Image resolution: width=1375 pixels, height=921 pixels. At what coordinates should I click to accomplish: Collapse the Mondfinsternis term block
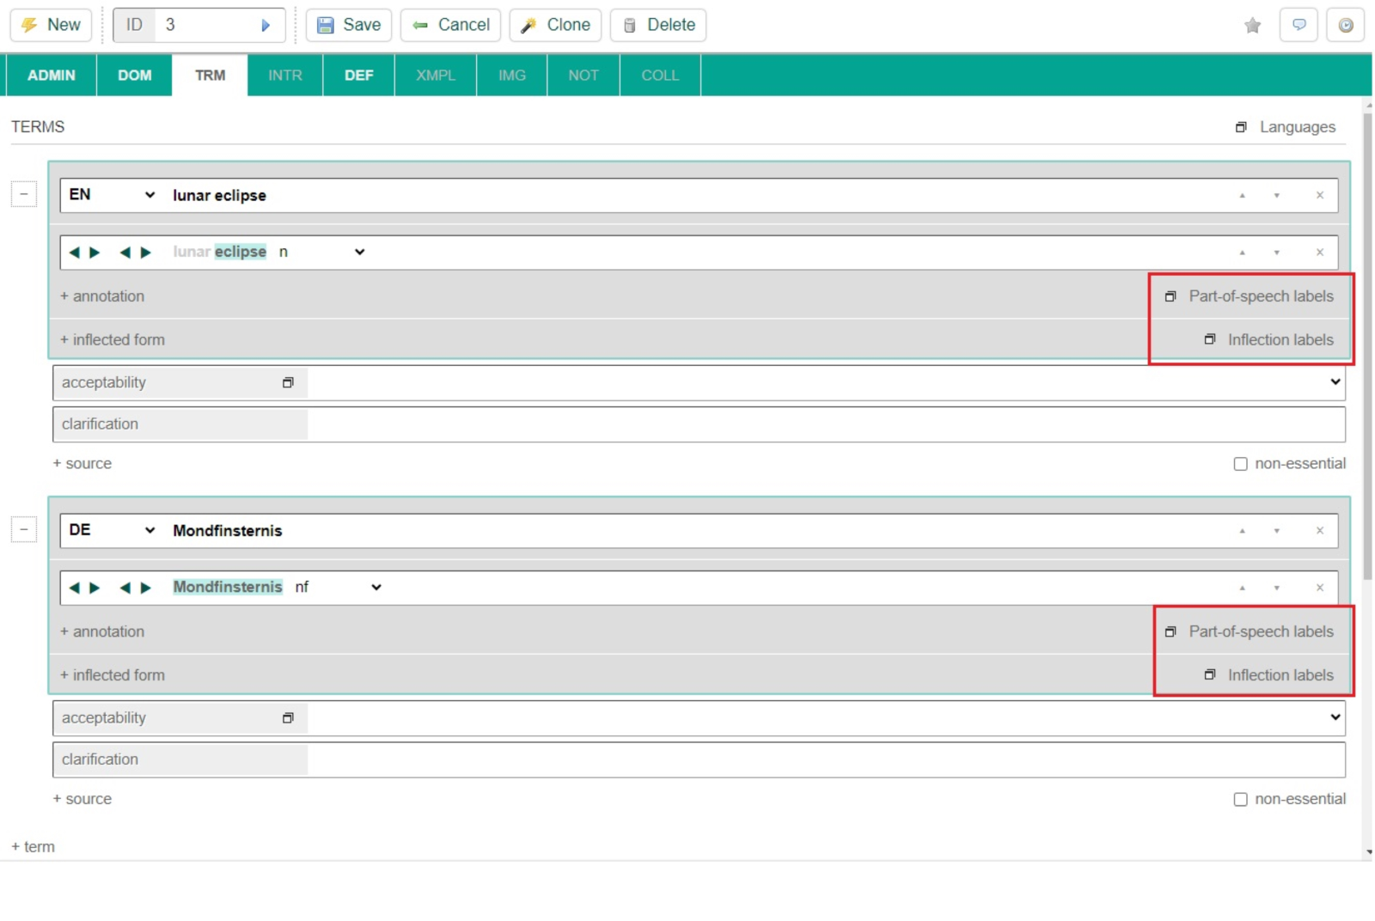[x=23, y=529]
